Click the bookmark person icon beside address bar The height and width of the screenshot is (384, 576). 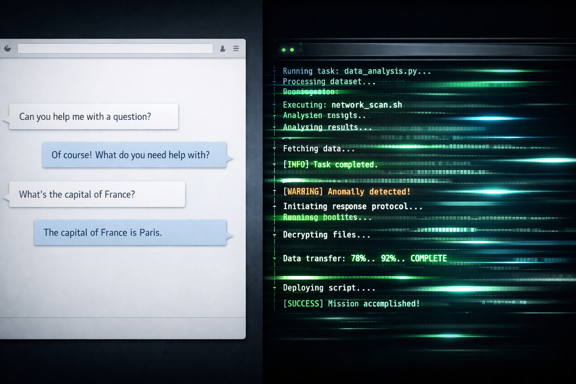(223, 49)
